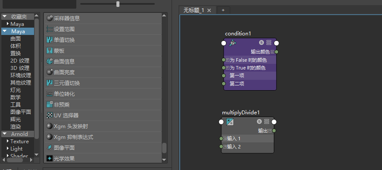Select the 单值切换 node icon

[x=50, y=40]
